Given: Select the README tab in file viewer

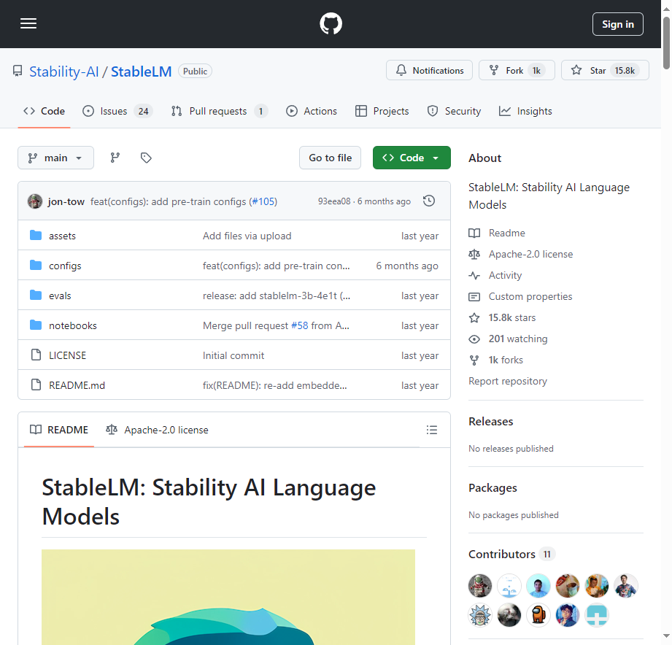Looking at the screenshot, I should [59, 430].
